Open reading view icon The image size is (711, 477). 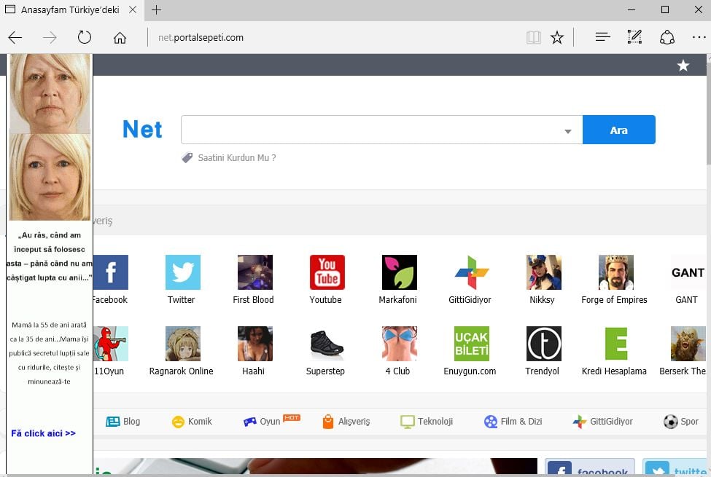533,37
